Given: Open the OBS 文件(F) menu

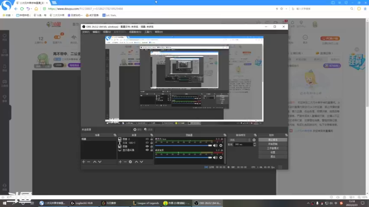Looking at the screenshot, I should [x=86, y=32].
